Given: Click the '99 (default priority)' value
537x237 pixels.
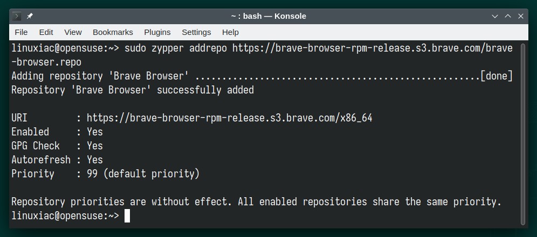Looking at the screenshot, I should (143, 174).
